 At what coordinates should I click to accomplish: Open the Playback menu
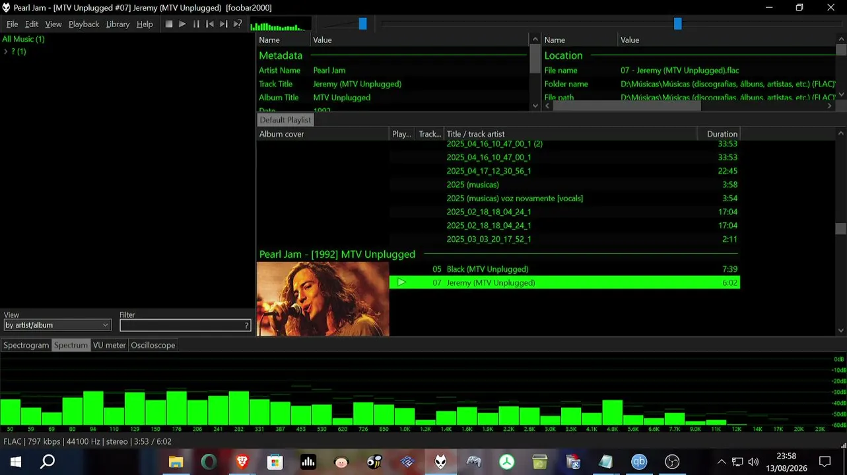84,24
